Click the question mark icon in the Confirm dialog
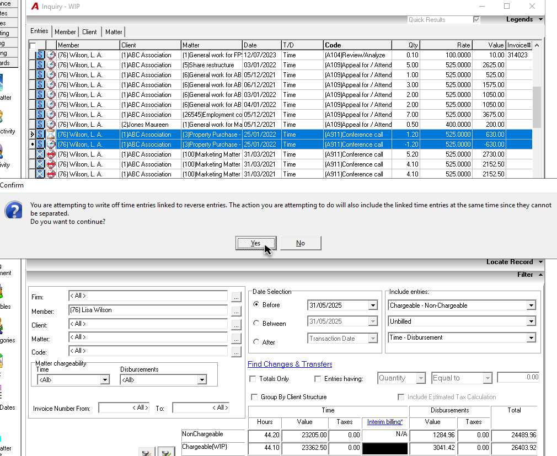This screenshot has height=456, width=557. coord(13,210)
